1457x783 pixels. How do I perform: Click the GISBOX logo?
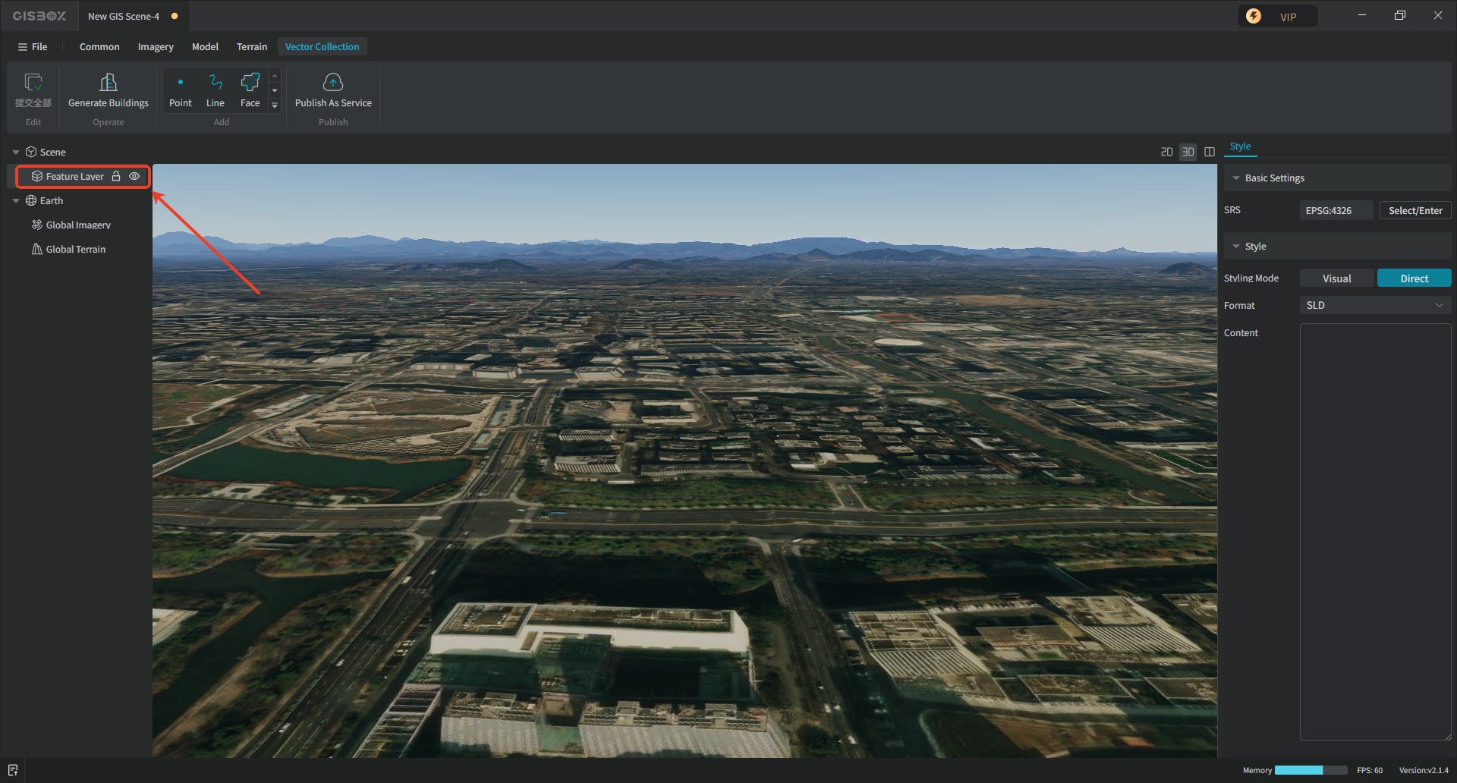pyautogui.click(x=39, y=16)
